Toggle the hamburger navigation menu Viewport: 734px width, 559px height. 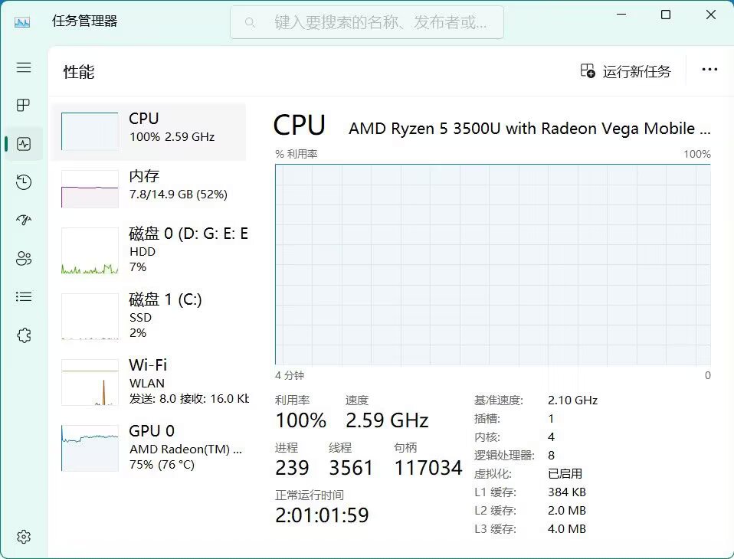(24, 67)
